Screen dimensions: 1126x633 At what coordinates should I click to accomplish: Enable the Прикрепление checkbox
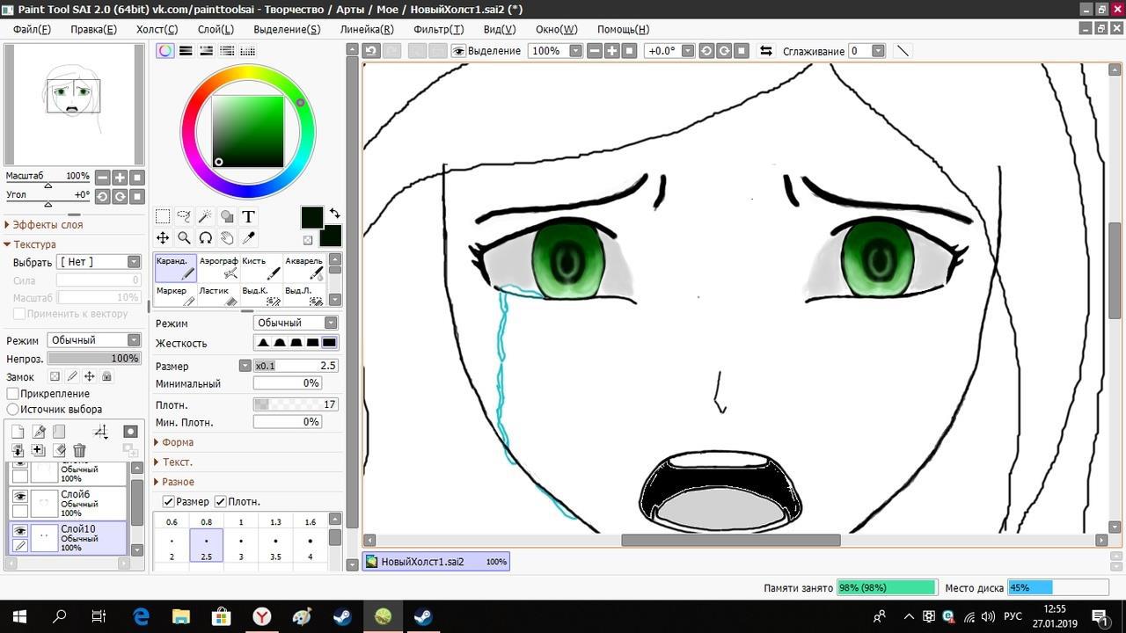coord(13,394)
